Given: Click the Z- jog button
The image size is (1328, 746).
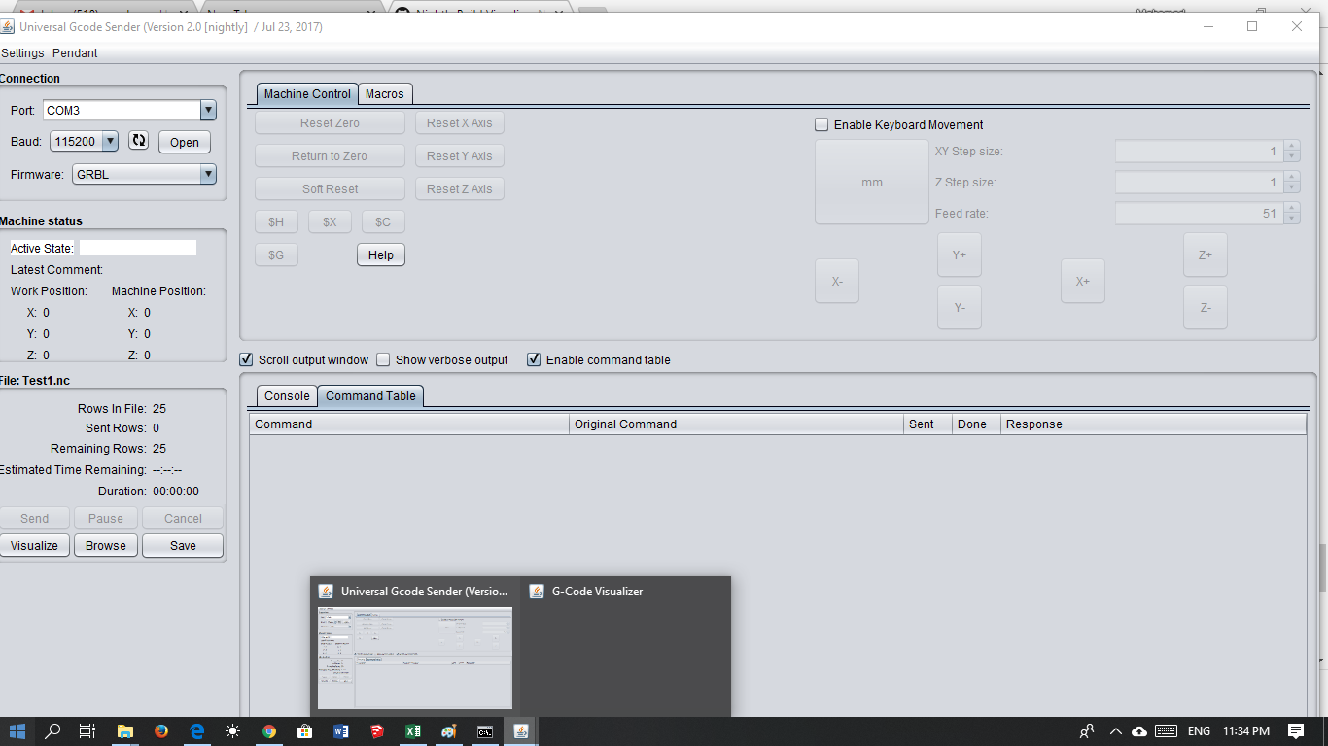Looking at the screenshot, I should coord(1206,307).
